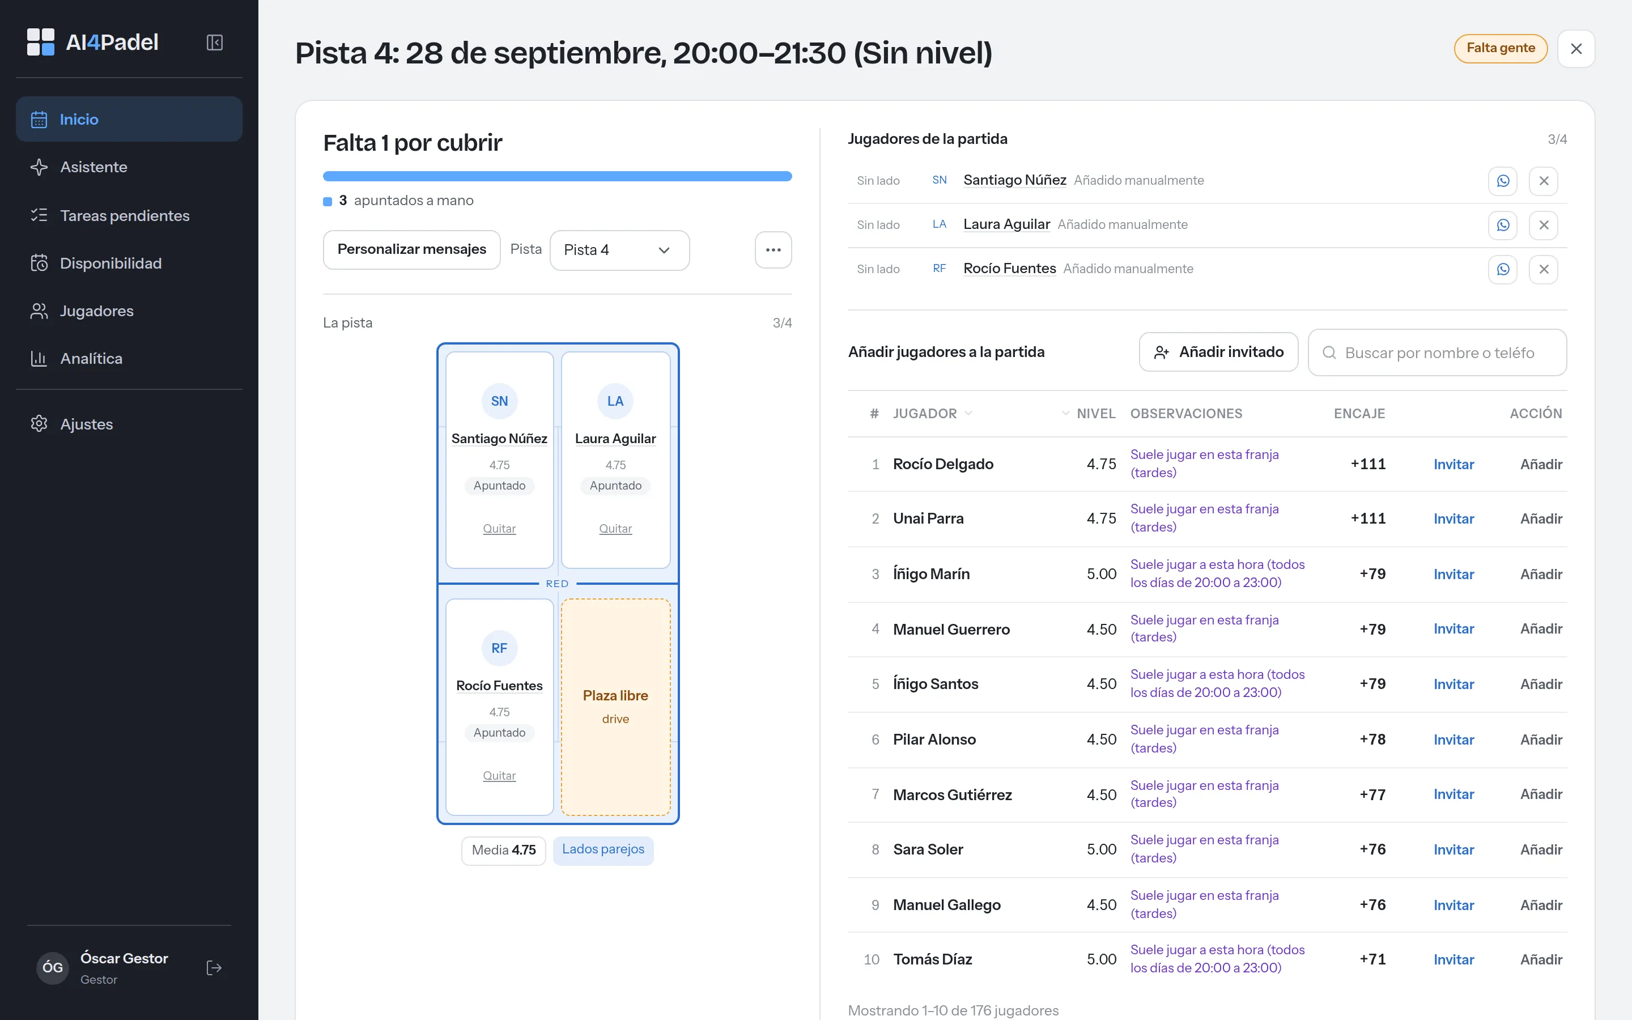Click the LA avatar on the court
Image resolution: width=1632 pixels, height=1020 pixels.
pos(615,401)
